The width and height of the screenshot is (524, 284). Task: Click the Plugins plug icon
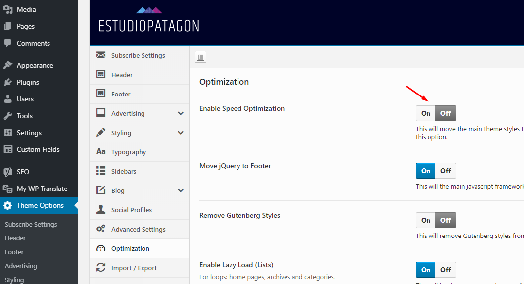click(x=8, y=82)
